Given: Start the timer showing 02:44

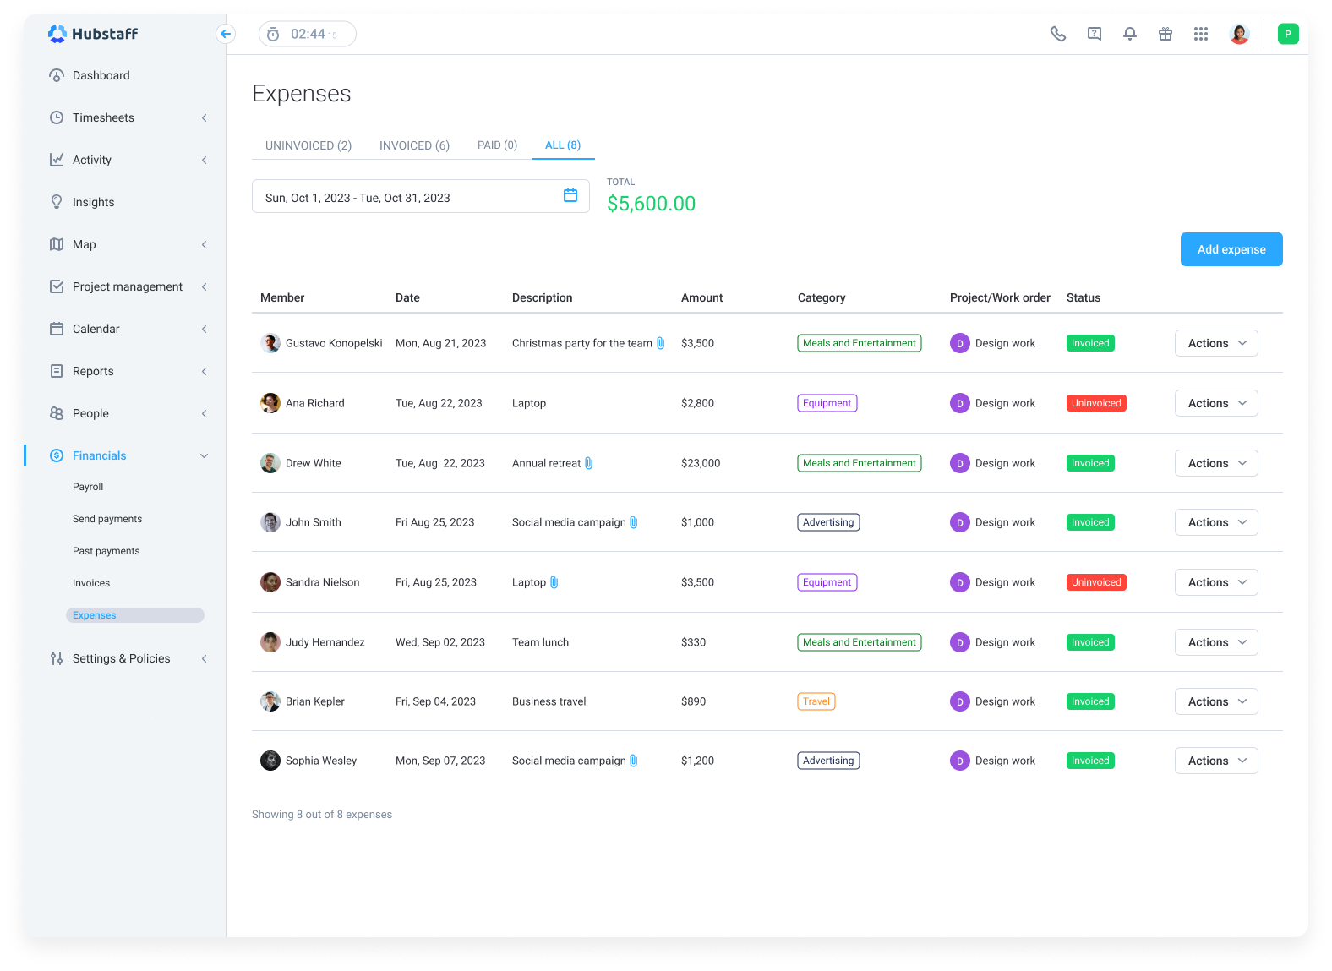Looking at the screenshot, I should pyautogui.click(x=273, y=35).
